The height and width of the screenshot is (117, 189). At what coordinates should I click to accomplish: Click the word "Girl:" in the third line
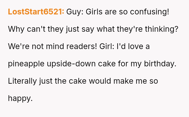tap(107, 46)
